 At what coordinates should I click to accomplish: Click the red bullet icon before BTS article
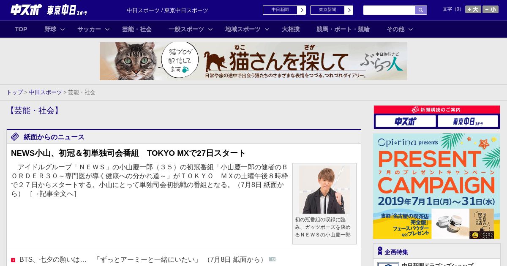click(13, 260)
